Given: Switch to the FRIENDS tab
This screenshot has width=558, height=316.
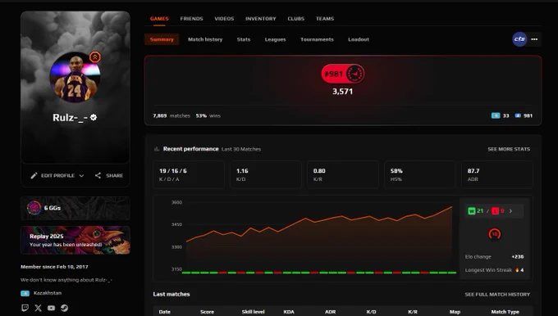Looking at the screenshot, I should (191, 19).
